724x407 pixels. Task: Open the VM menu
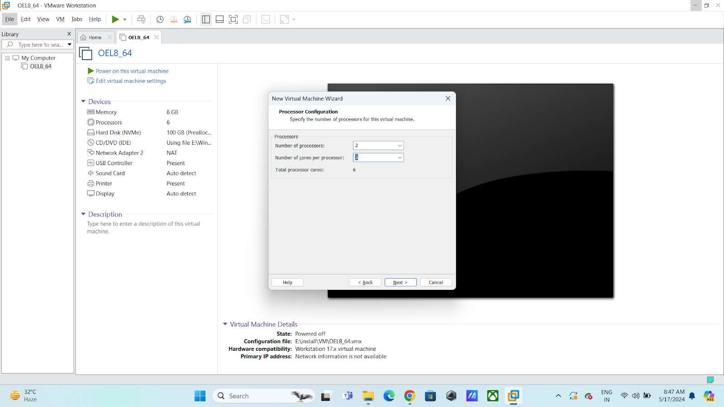pos(60,19)
